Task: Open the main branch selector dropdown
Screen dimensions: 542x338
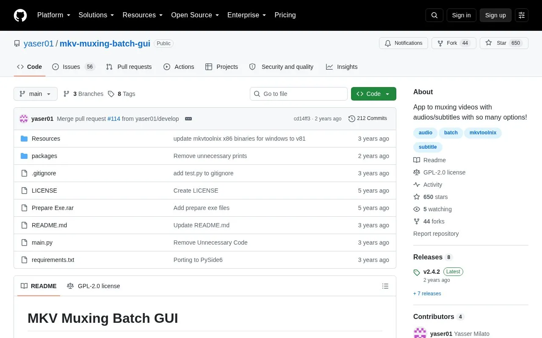Action: tap(36, 94)
